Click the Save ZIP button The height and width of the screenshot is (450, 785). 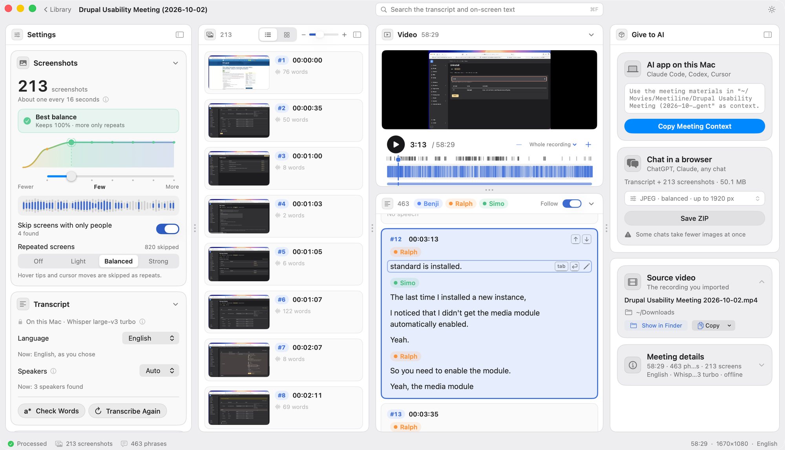tap(694, 218)
